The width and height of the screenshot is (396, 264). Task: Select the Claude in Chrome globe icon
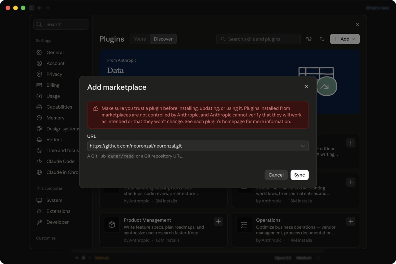coord(39,172)
